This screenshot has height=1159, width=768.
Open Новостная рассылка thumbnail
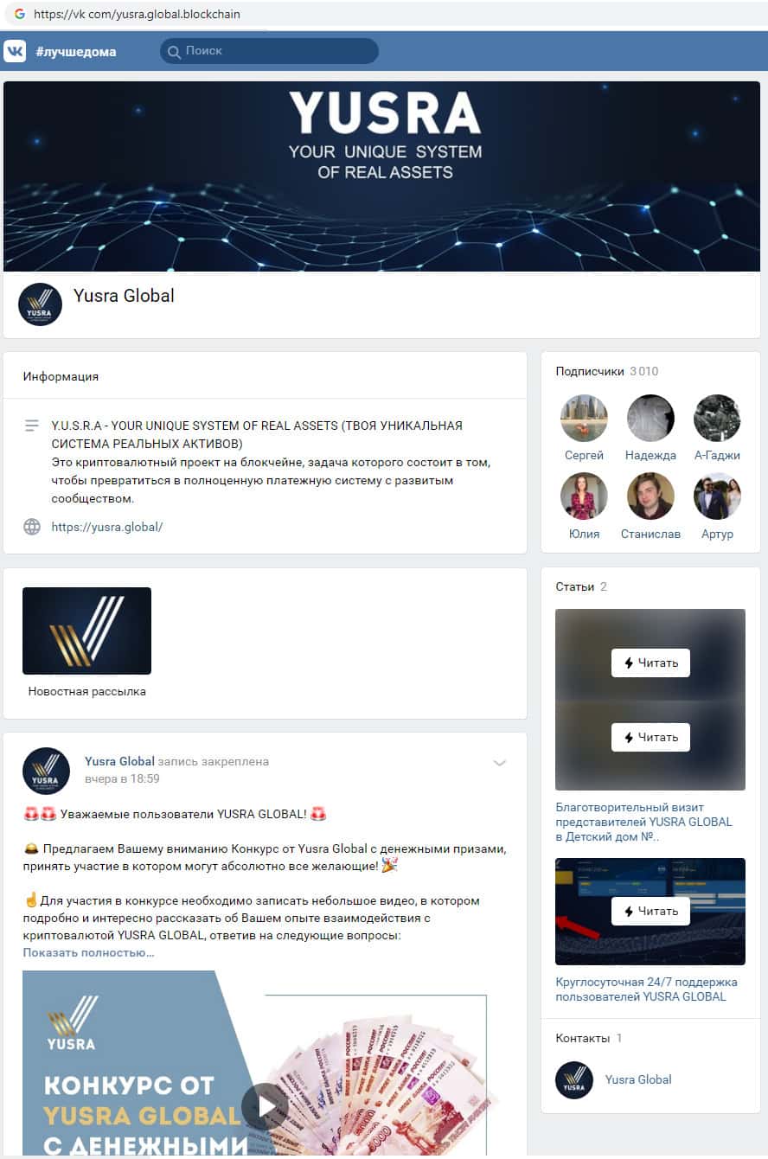pos(86,631)
